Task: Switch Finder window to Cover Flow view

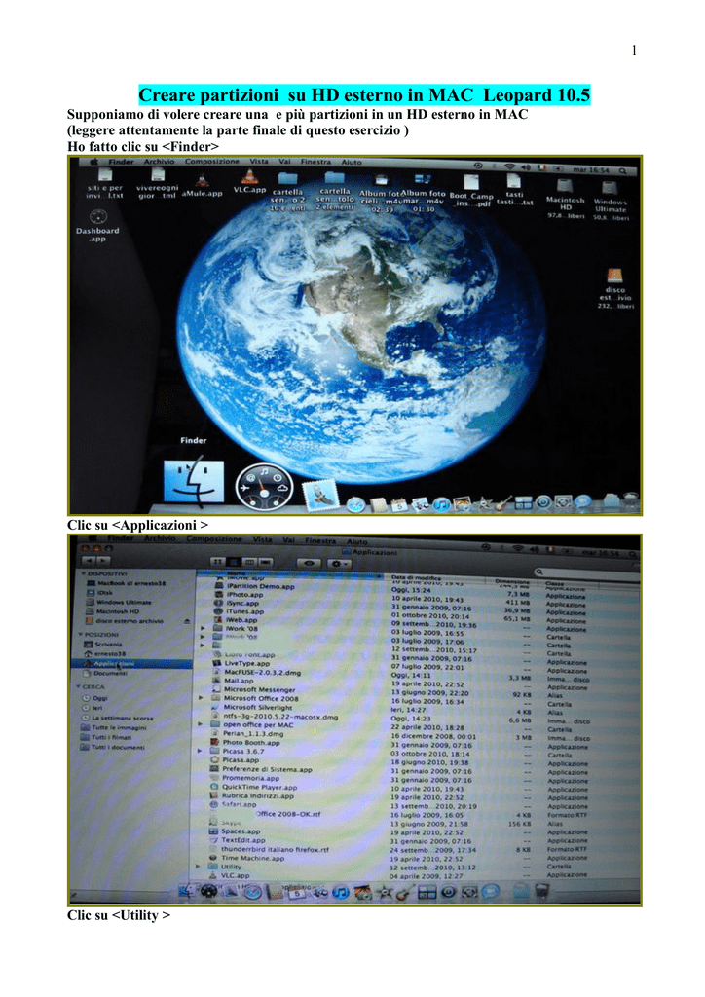Action: tap(265, 562)
